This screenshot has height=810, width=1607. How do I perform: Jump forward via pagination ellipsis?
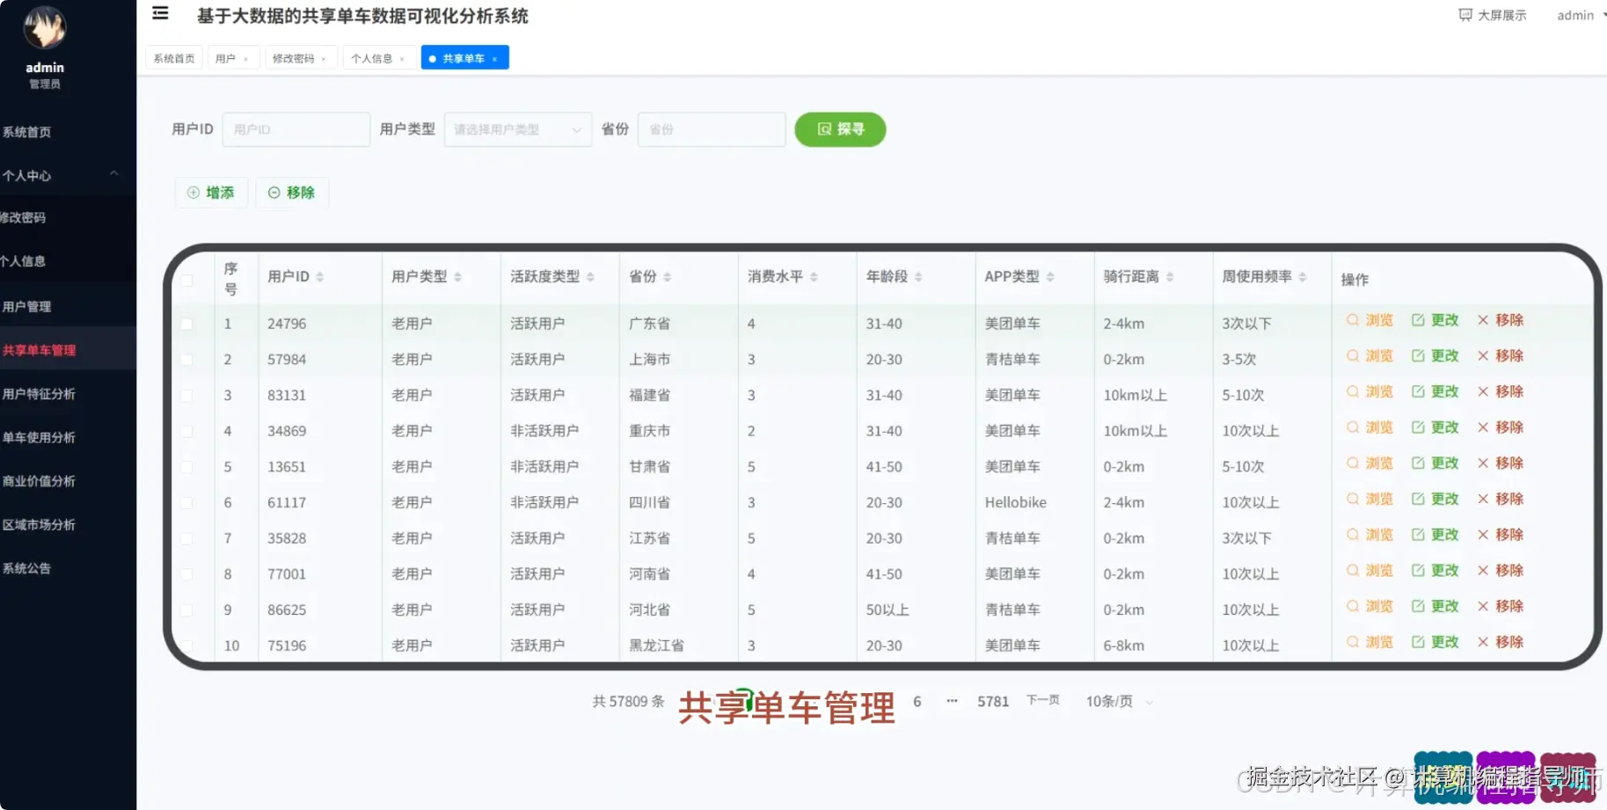coord(952,701)
